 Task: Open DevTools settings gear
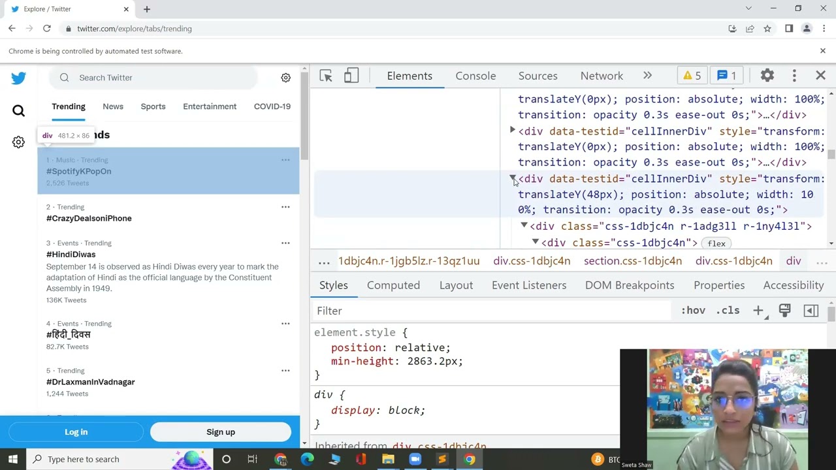point(767,76)
